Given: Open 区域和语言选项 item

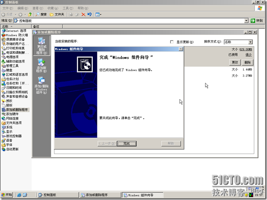Looking at the screenshot, I should click(x=15, y=74).
